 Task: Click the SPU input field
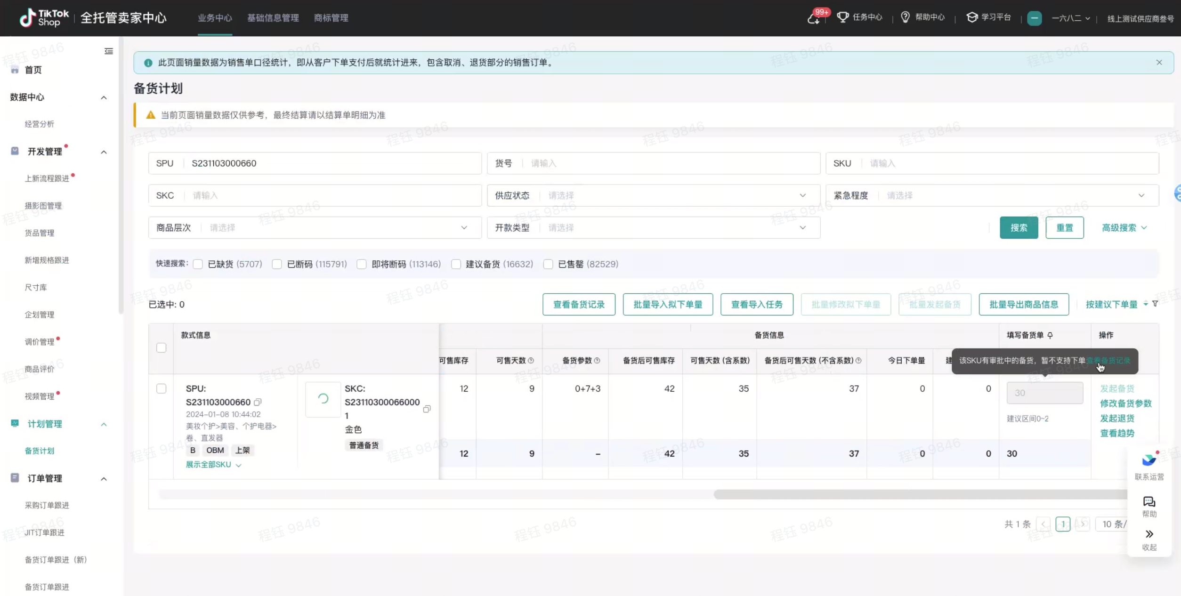coord(315,163)
